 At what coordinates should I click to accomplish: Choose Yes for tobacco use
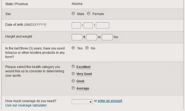[73, 48]
